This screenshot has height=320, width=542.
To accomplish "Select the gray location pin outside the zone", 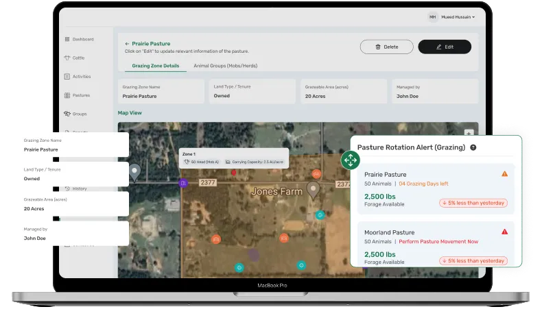I will 134,173.
